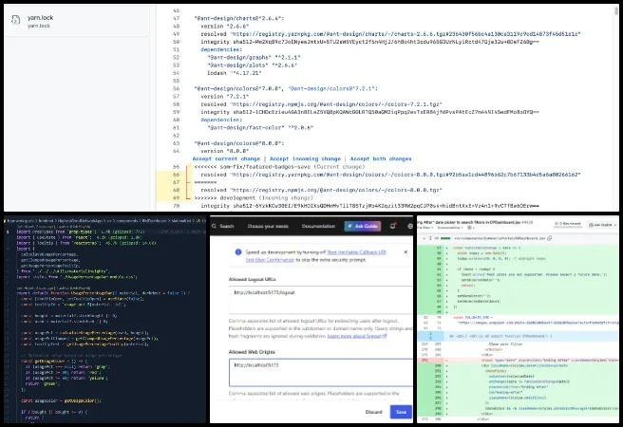Click Accept current change in merge conflict
This screenshot has width=623, height=427.
click(x=226, y=158)
